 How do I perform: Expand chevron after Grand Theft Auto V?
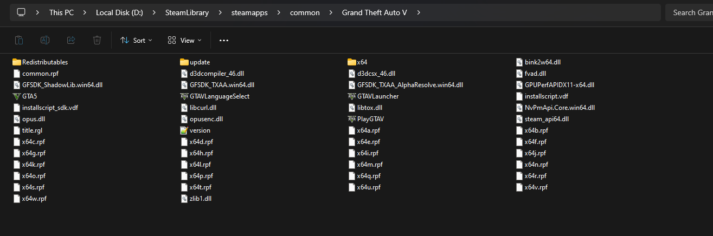(419, 12)
